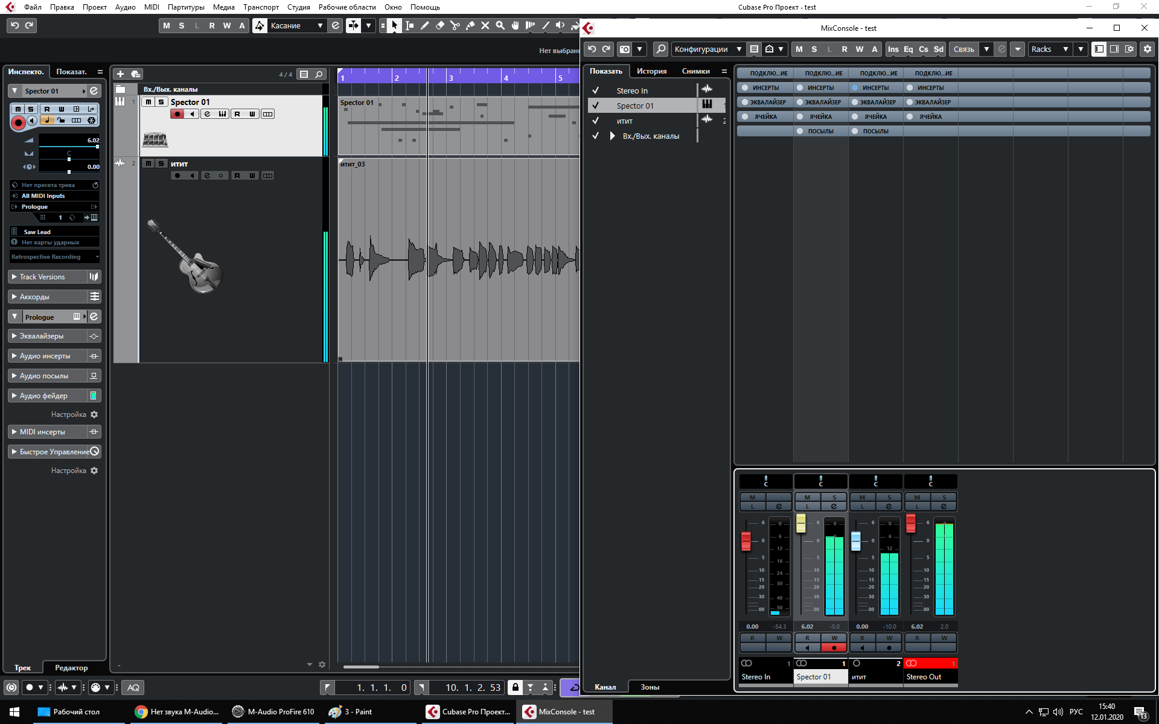Uncheck visibility of Spector 01 channel
The image size is (1159, 724).
pyautogui.click(x=595, y=106)
